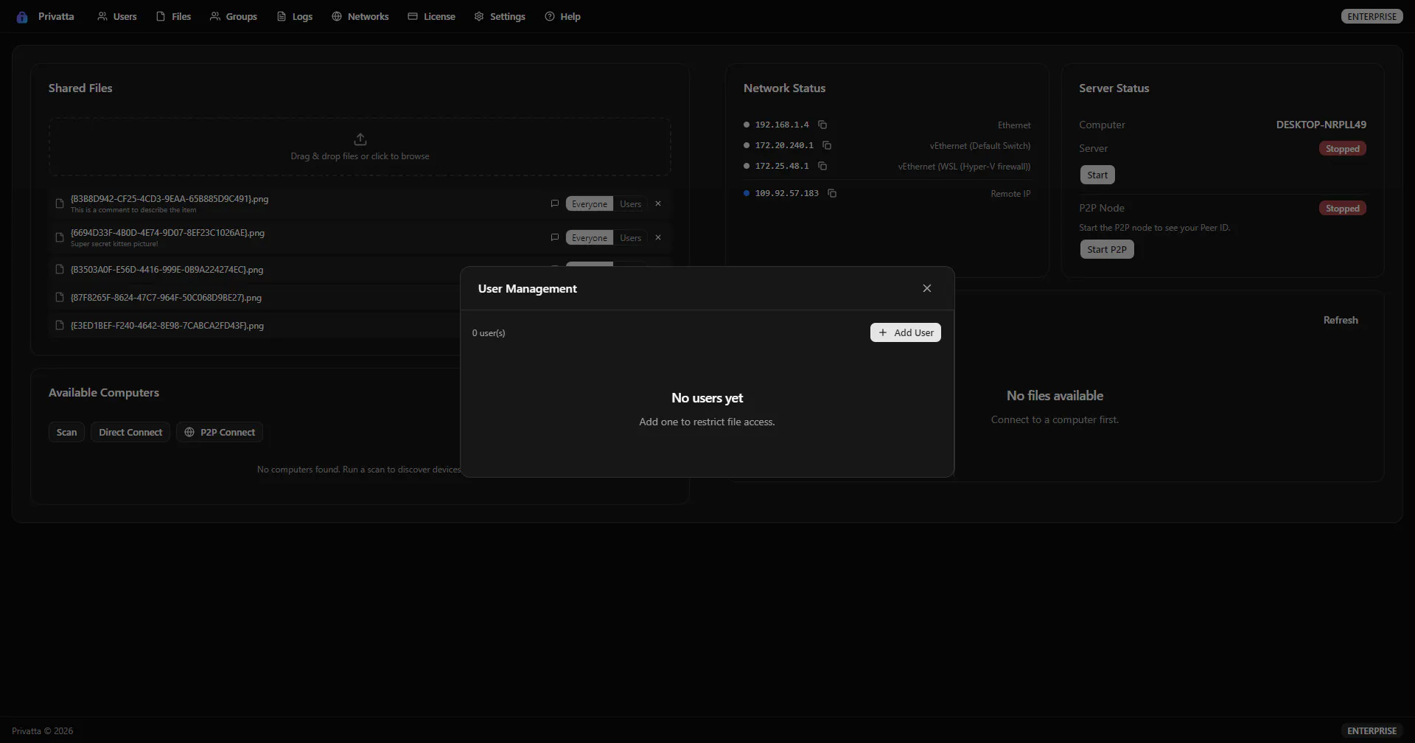Click the ENTERPRISE badge in top bar

click(1372, 16)
